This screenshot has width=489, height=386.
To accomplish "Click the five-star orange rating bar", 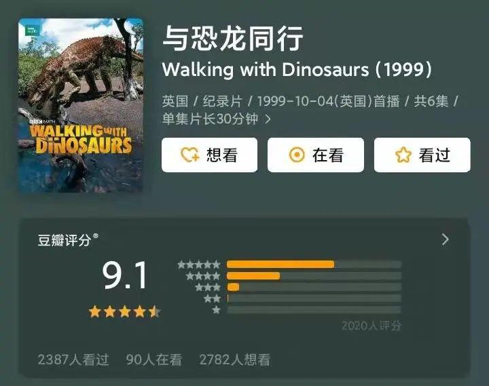I will pyautogui.click(x=280, y=265).
